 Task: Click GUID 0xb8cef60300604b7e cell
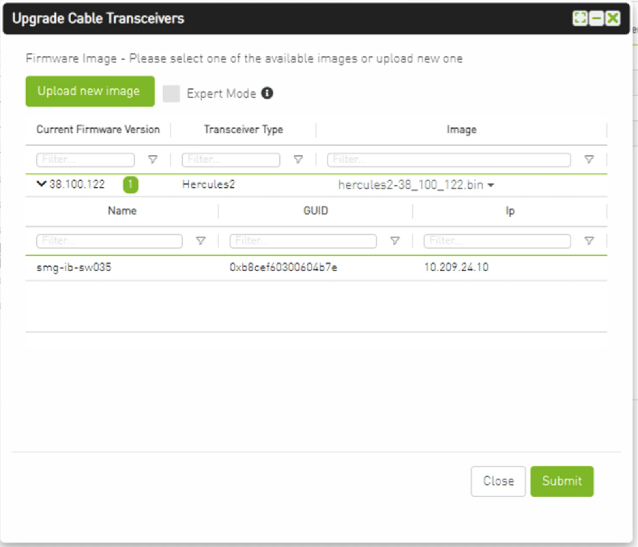(x=283, y=267)
